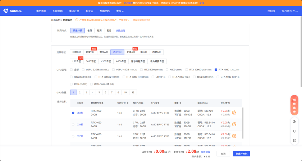This screenshot has width=302, height=161.
Task: Click the 点击获取 link in the banner
Action: tap(128, 3)
